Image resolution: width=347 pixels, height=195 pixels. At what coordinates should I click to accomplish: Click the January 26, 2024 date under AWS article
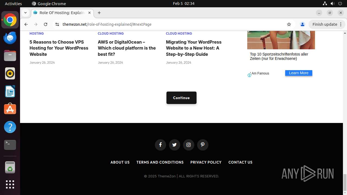pyautogui.click(x=110, y=62)
